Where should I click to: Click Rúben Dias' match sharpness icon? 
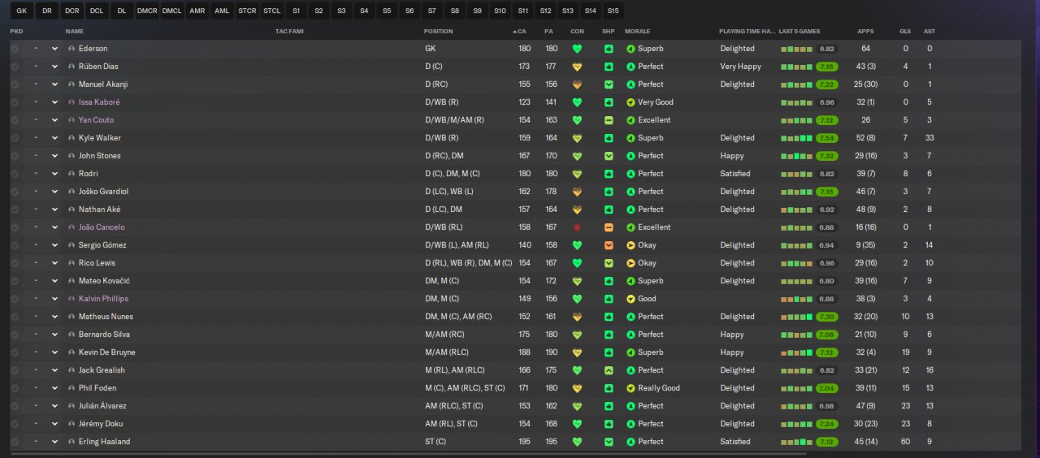(609, 67)
